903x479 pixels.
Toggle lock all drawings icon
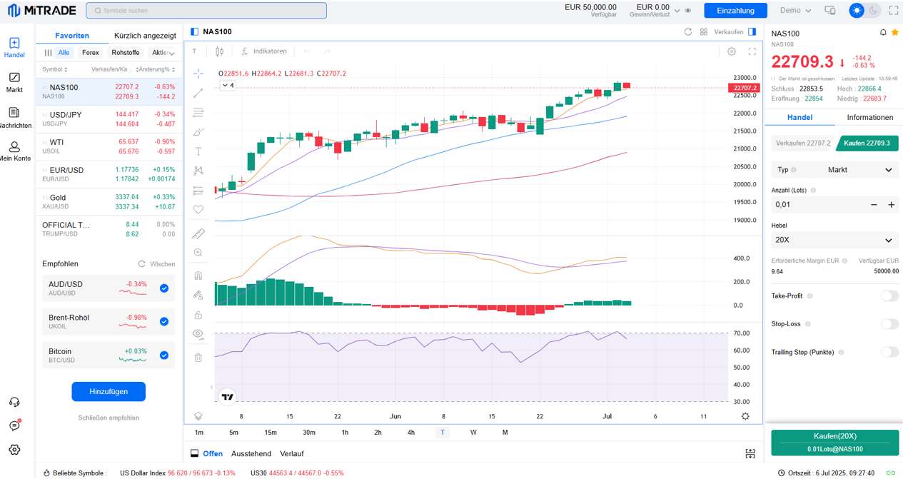click(198, 315)
